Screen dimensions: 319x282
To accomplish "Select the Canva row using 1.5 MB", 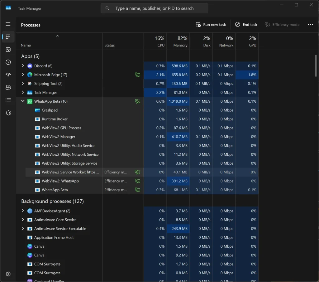I will coord(137,246).
